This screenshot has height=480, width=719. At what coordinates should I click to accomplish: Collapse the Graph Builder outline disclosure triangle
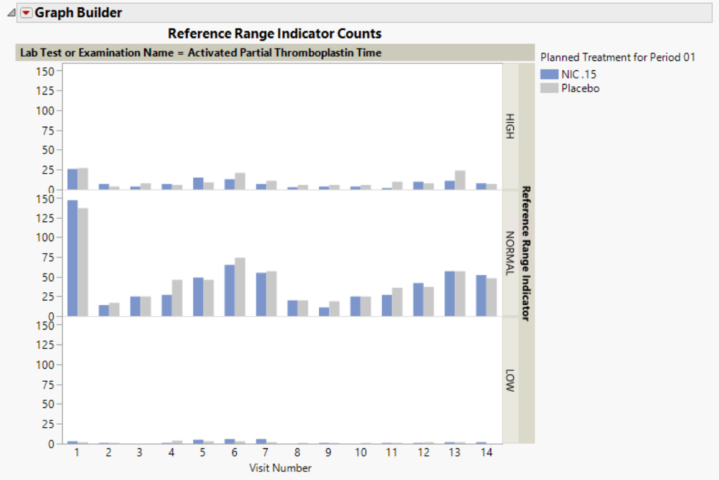(11, 13)
